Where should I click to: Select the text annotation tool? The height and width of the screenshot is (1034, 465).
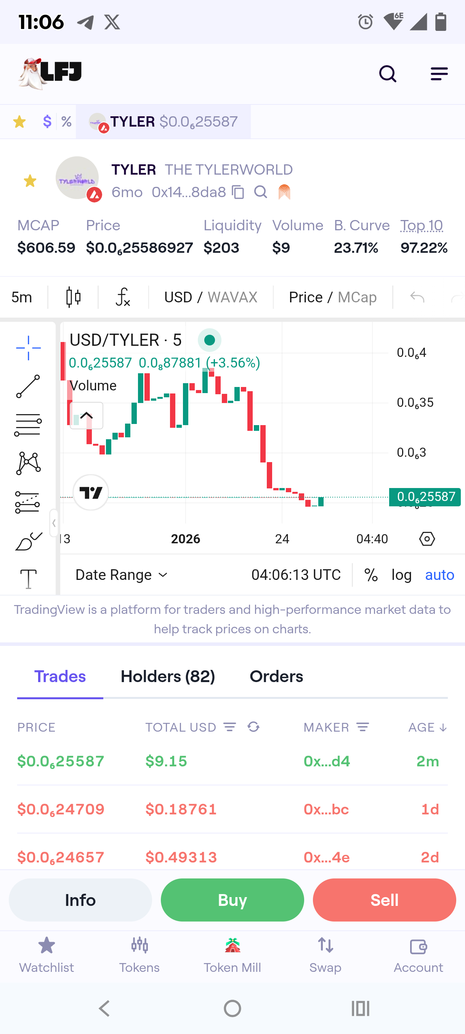(x=28, y=578)
